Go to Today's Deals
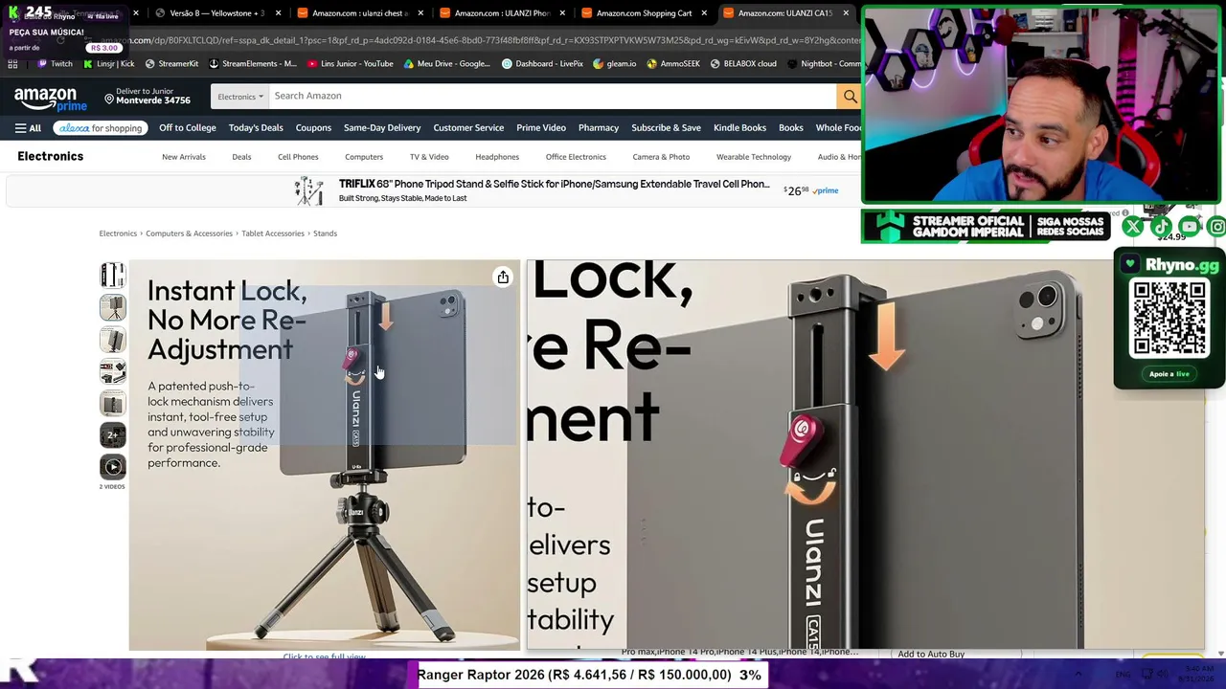 (256, 128)
